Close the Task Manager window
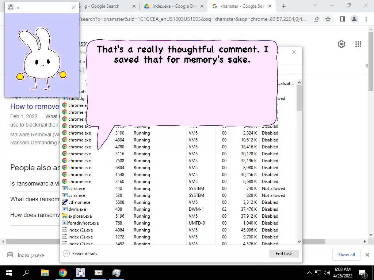 pos(294,52)
